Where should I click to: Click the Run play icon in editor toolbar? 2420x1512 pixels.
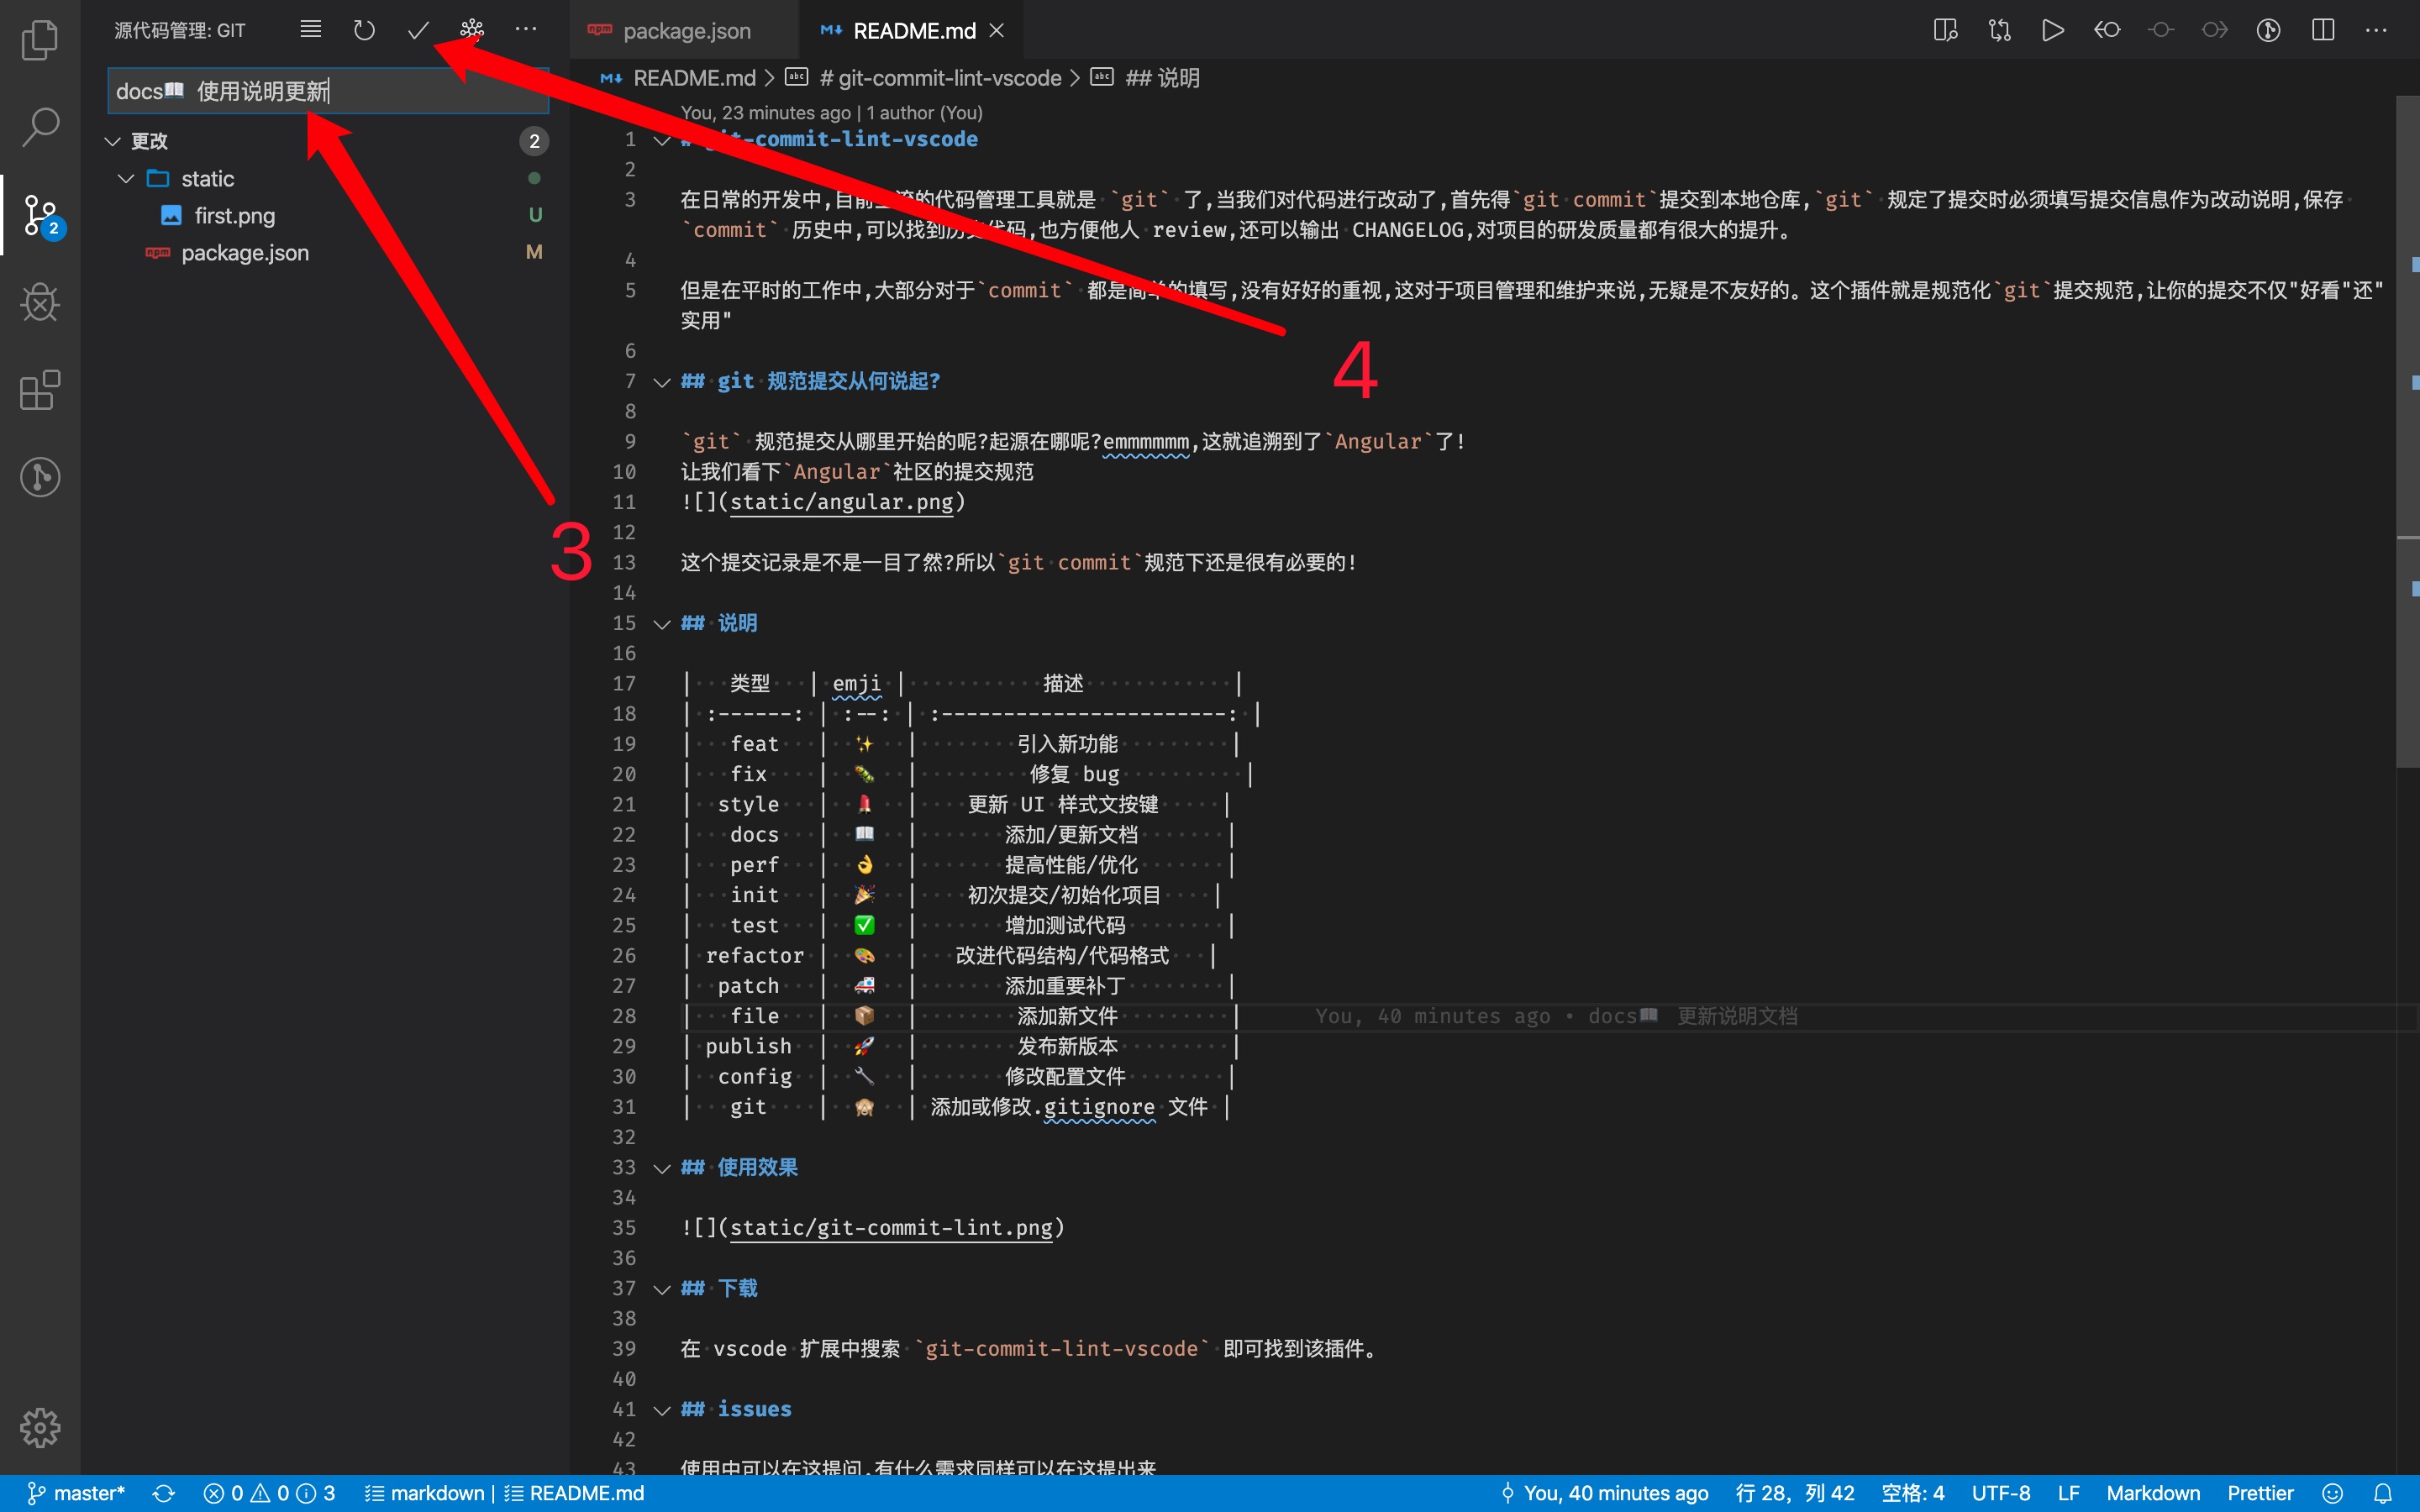click(x=2052, y=30)
